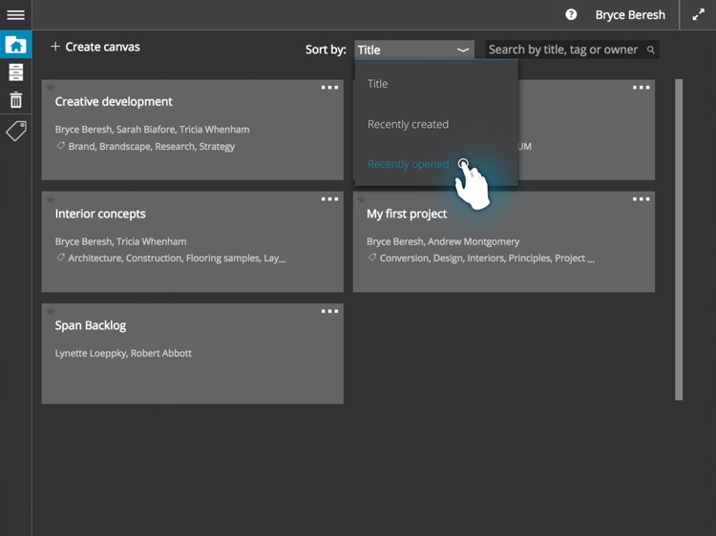Toggle favorite star on Span Backlog
The width and height of the screenshot is (716, 536).
(x=51, y=311)
